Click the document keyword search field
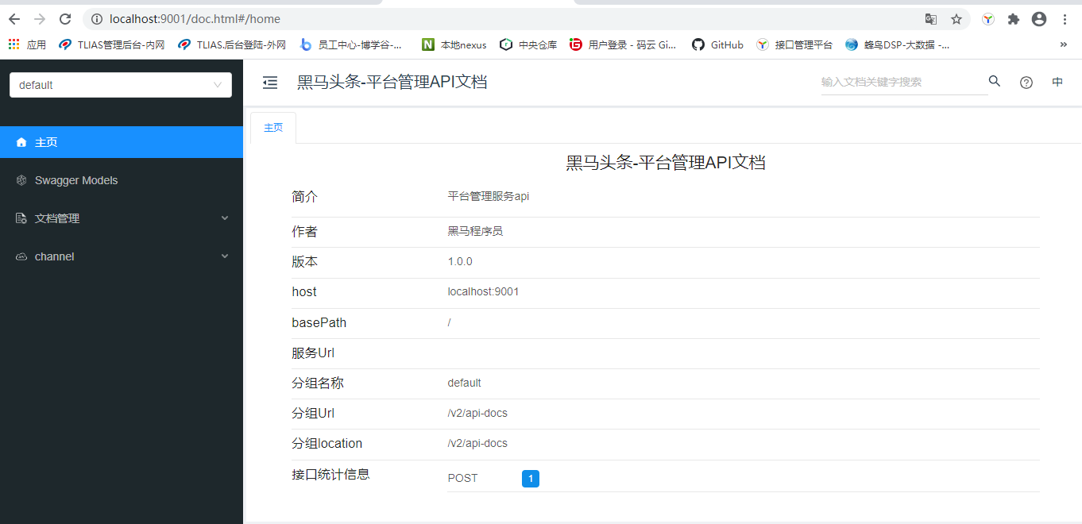Image resolution: width=1082 pixels, height=524 pixels. 904,82
